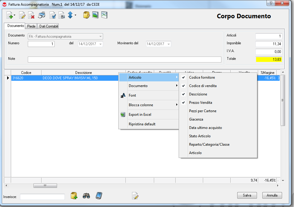Click the green area chart icon

click(95, 15)
